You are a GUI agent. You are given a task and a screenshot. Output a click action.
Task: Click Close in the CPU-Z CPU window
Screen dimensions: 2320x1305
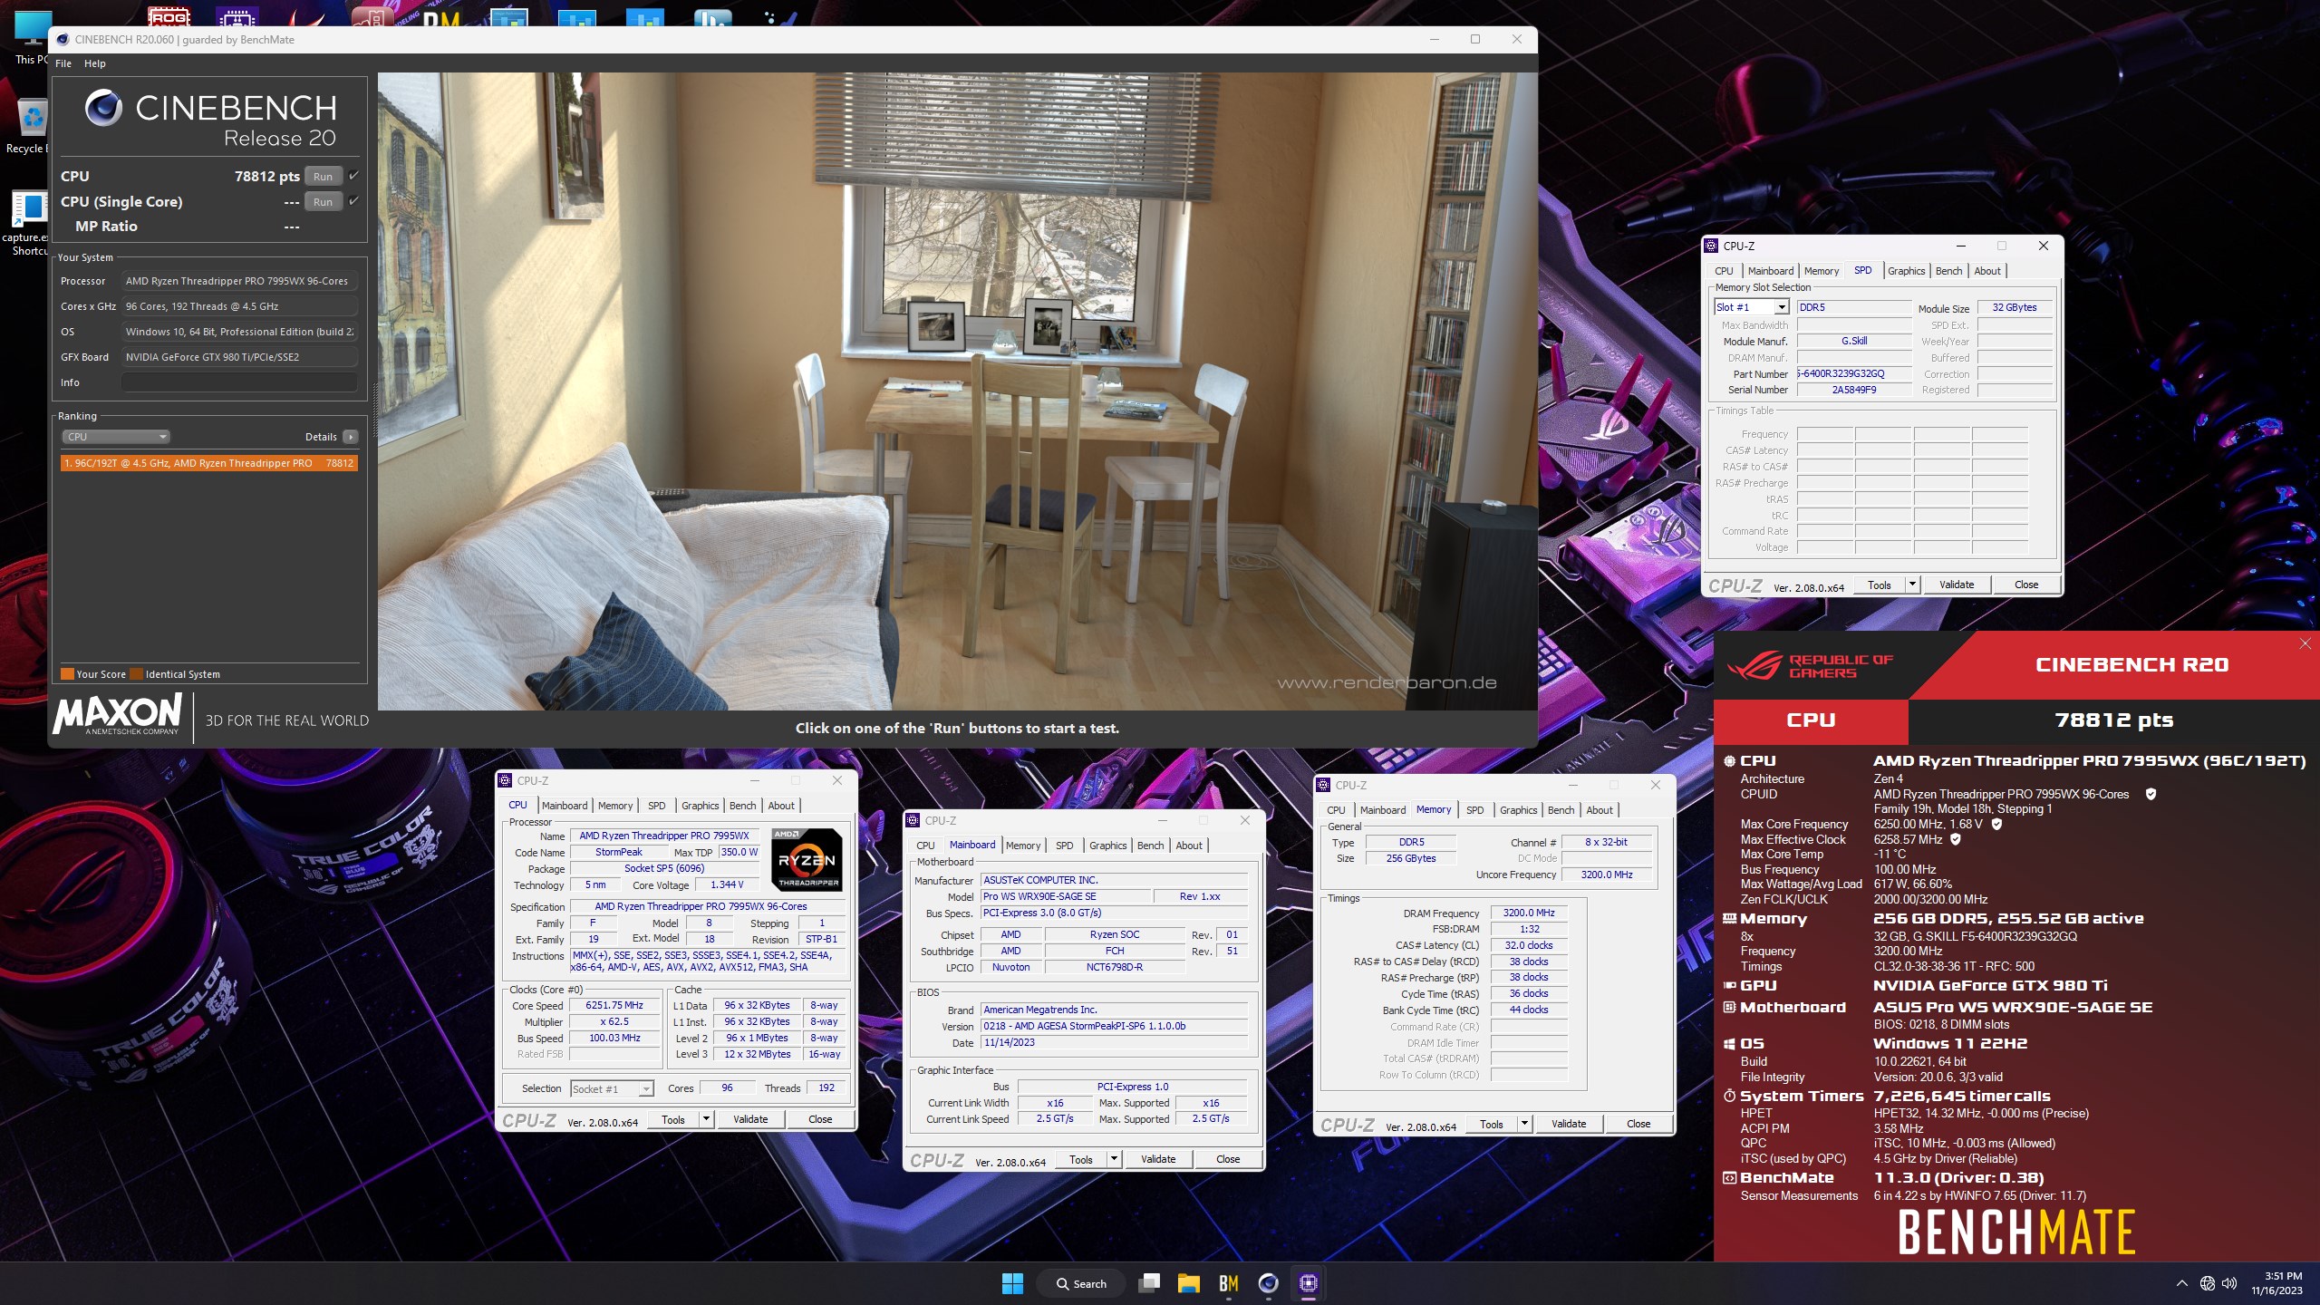tap(819, 1119)
